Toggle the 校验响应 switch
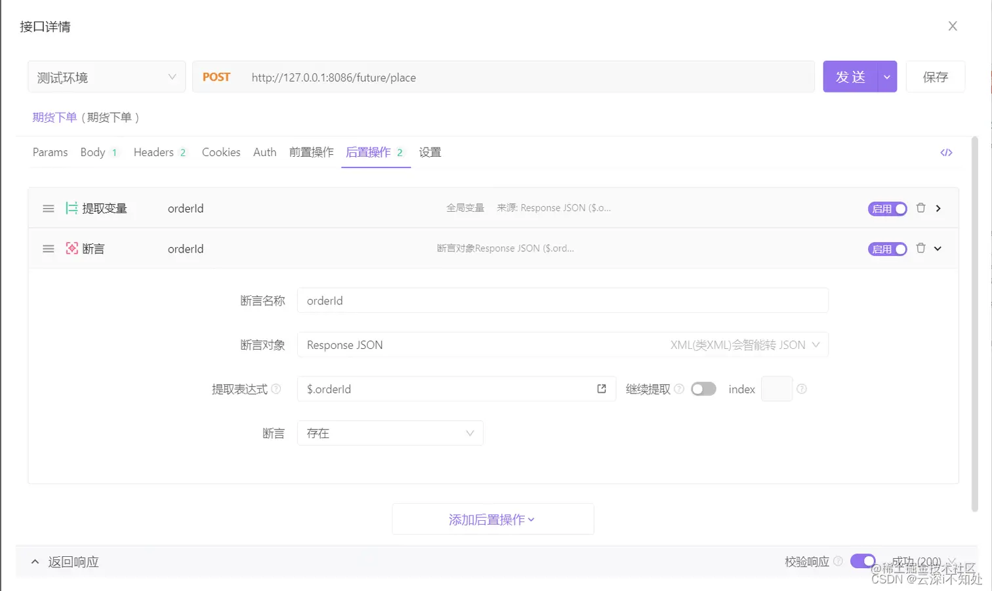 point(863,561)
